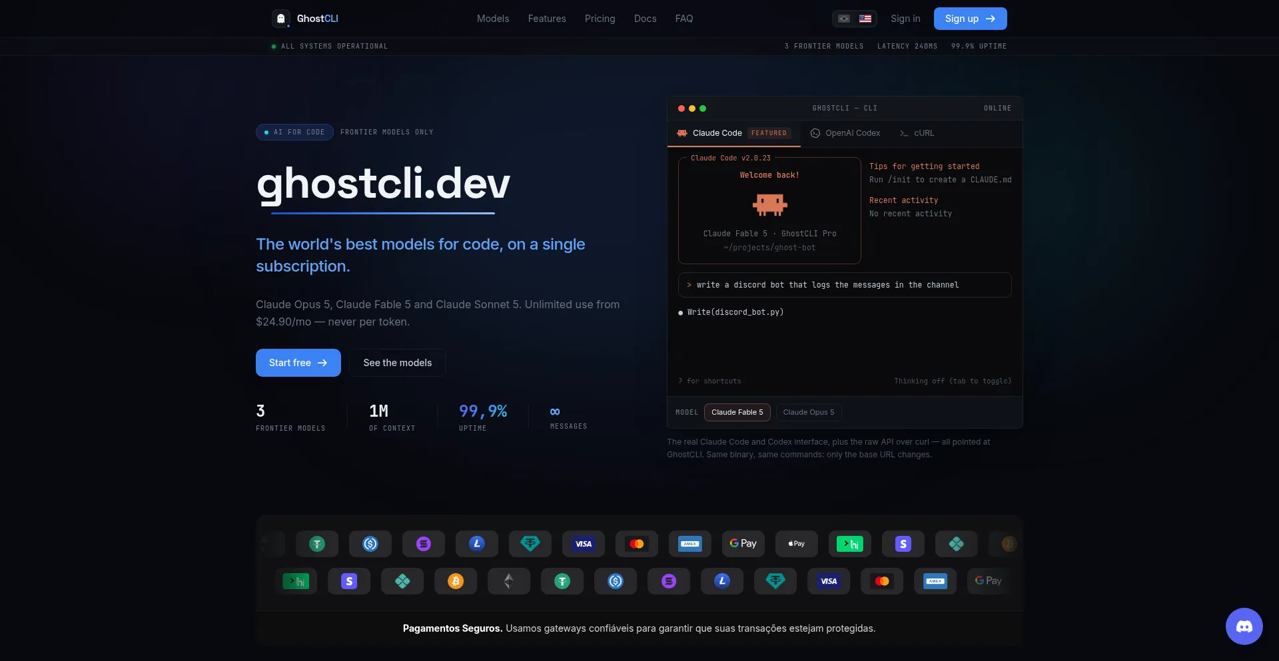Select the Claude Code terminal tab

click(733, 133)
